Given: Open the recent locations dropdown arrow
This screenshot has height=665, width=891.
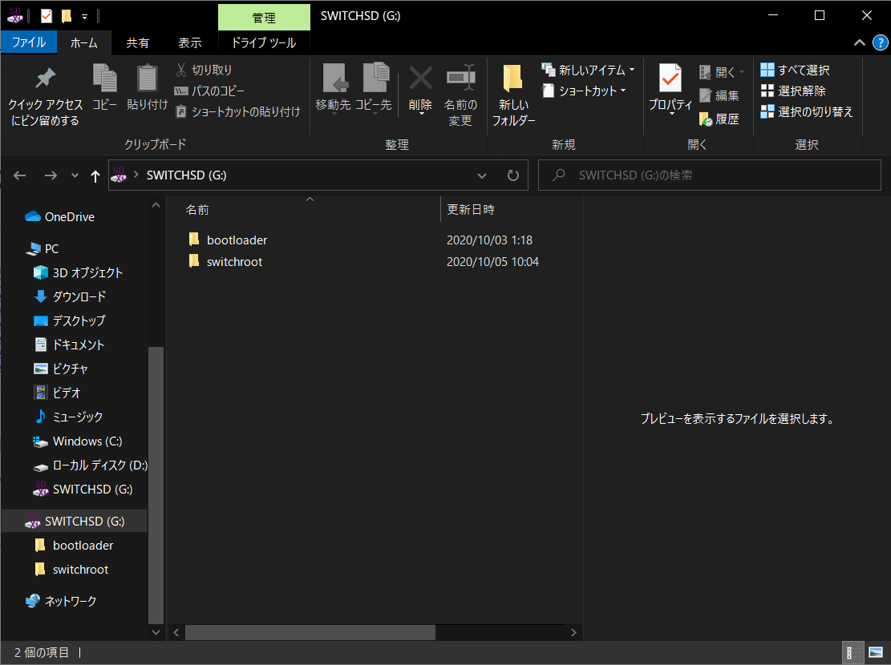Looking at the screenshot, I should click(75, 175).
